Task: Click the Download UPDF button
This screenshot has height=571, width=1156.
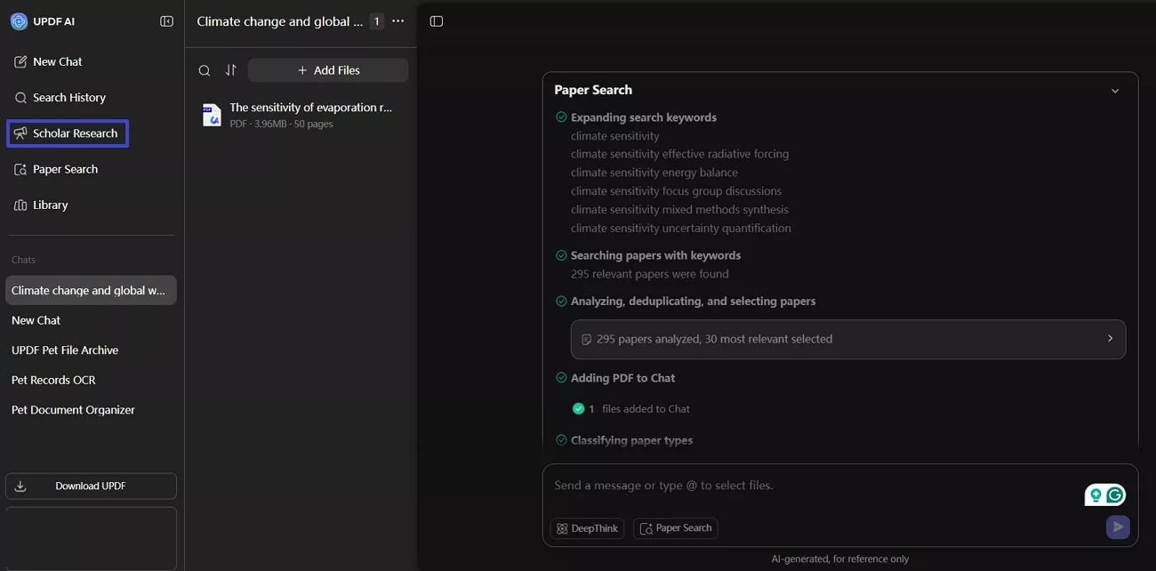Action: click(x=91, y=486)
